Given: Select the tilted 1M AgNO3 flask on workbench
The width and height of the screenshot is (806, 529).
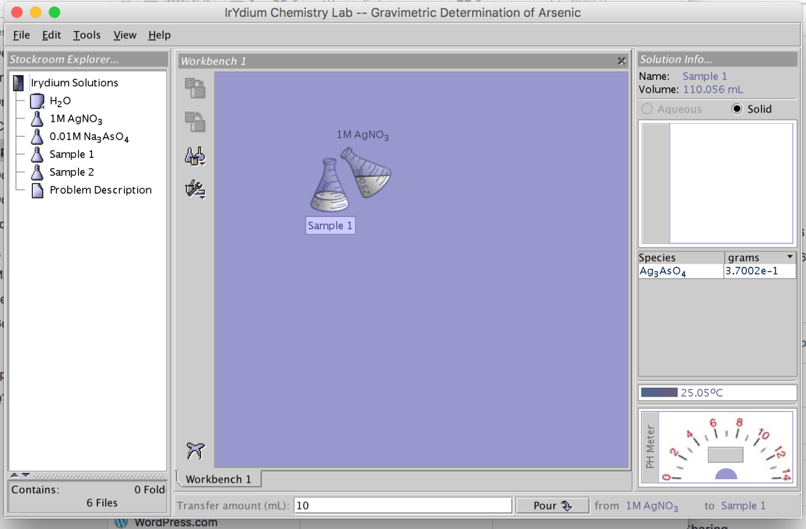Looking at the screenshot, I should pos(366,171).
